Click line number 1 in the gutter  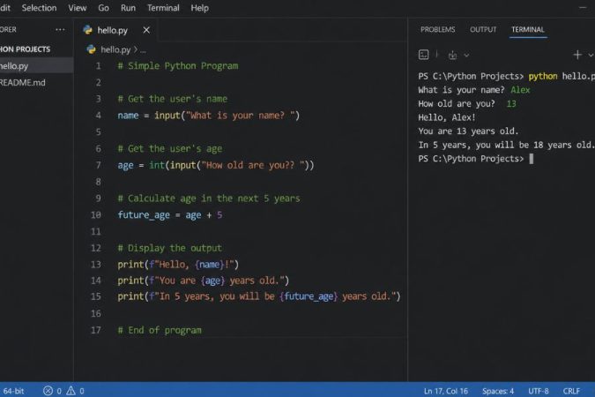coord(98,66)
